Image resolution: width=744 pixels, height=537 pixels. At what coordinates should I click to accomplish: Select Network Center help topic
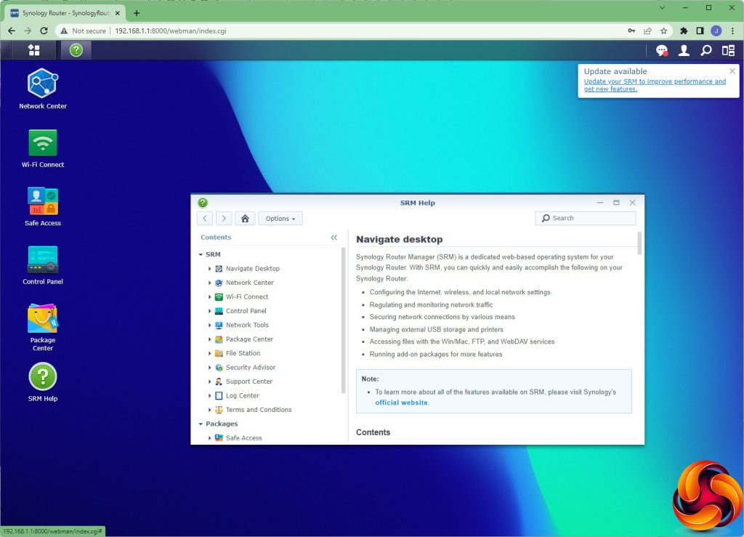pos(250,283)
